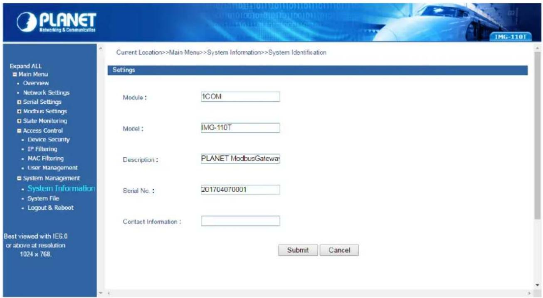Click the main content vertical scrollbar
Screen dimensions: 543x298
[x=537, y=135]
